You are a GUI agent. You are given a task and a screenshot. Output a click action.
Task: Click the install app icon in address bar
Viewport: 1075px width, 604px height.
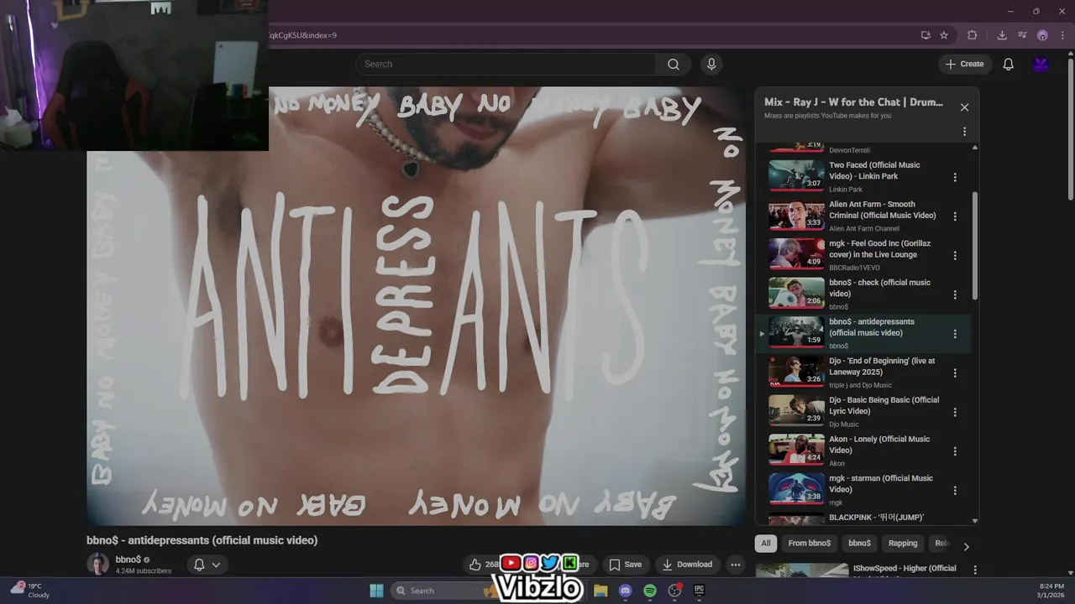tap(926, 35)
